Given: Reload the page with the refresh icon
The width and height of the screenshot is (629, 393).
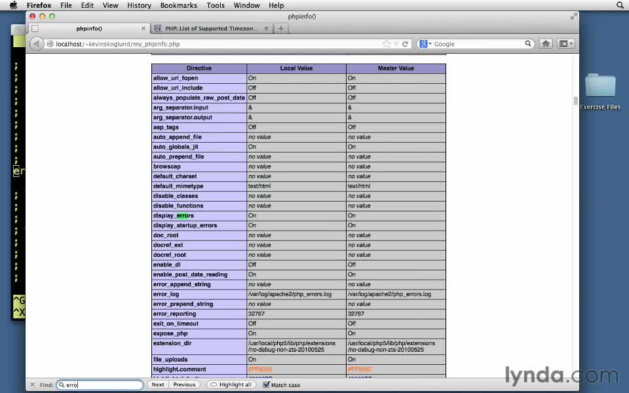Looking at the screenshot, I should click(x=406, y=44).
